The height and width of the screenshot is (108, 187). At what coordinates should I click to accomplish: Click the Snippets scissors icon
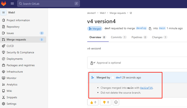[4, 97]
